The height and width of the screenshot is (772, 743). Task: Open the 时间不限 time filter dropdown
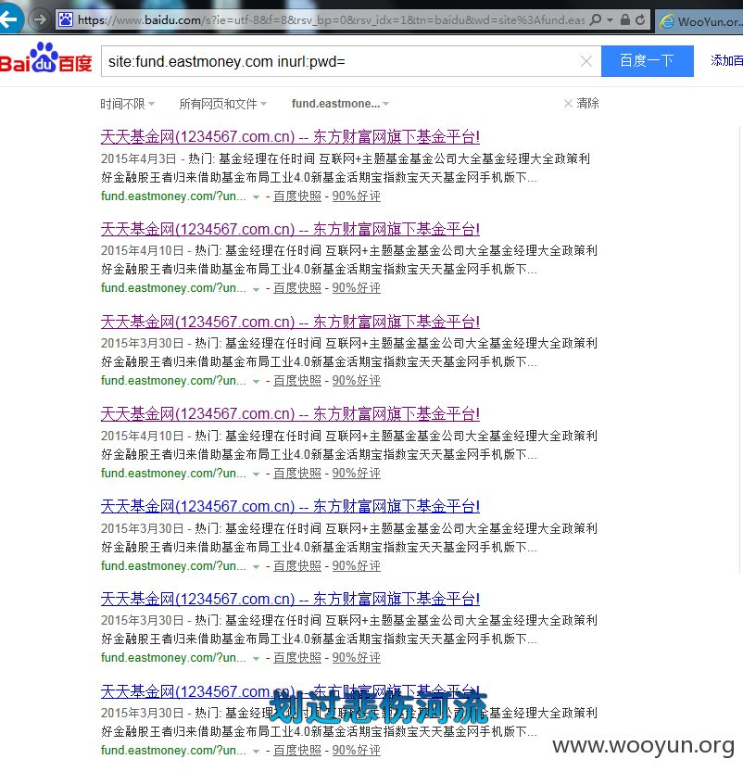pos(128,104)
